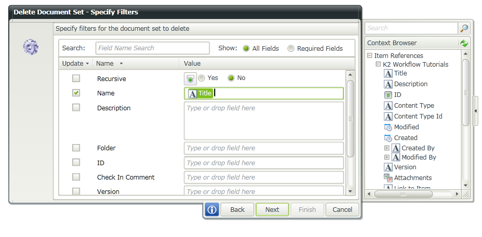The width and height of the screenshot is (482, 237).
Task: Collapse the K2 Workflow Tutorials node
Action: click(x=378, y=65)
